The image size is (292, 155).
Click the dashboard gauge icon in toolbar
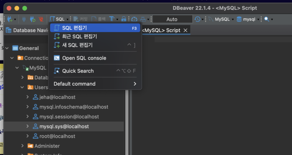click(x=134, y=19)
